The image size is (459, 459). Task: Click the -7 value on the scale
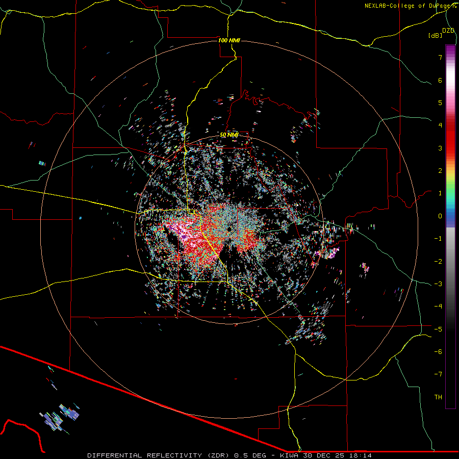[x=438, y=374]
